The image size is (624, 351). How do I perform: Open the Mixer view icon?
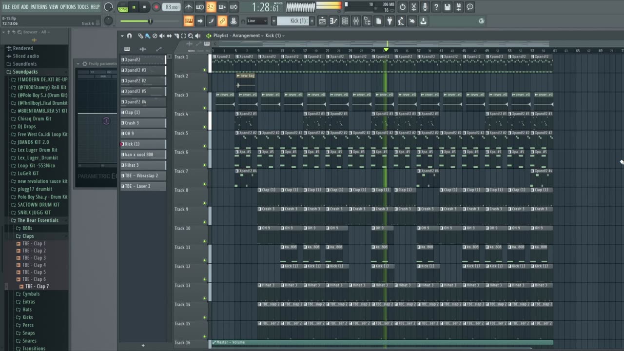coord(356,21)
